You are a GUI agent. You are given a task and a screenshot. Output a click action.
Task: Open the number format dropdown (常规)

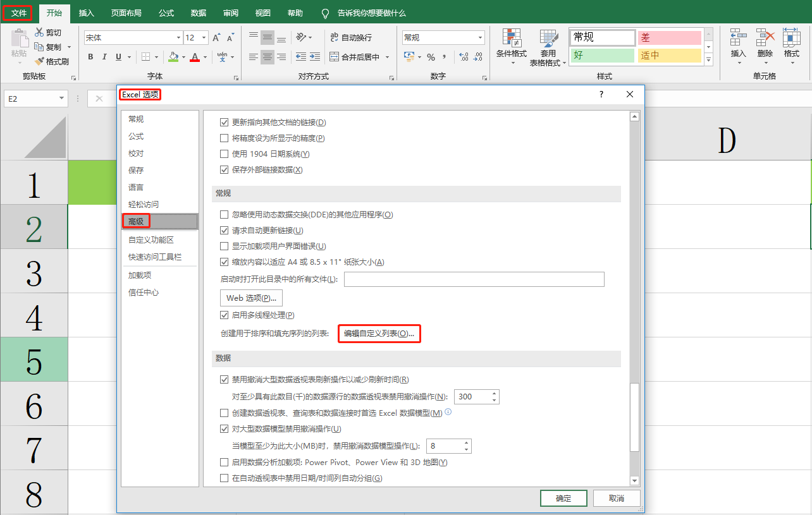pos(480,38)
